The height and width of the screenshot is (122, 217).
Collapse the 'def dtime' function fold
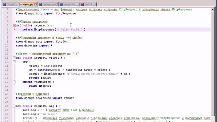coord(14,58)
